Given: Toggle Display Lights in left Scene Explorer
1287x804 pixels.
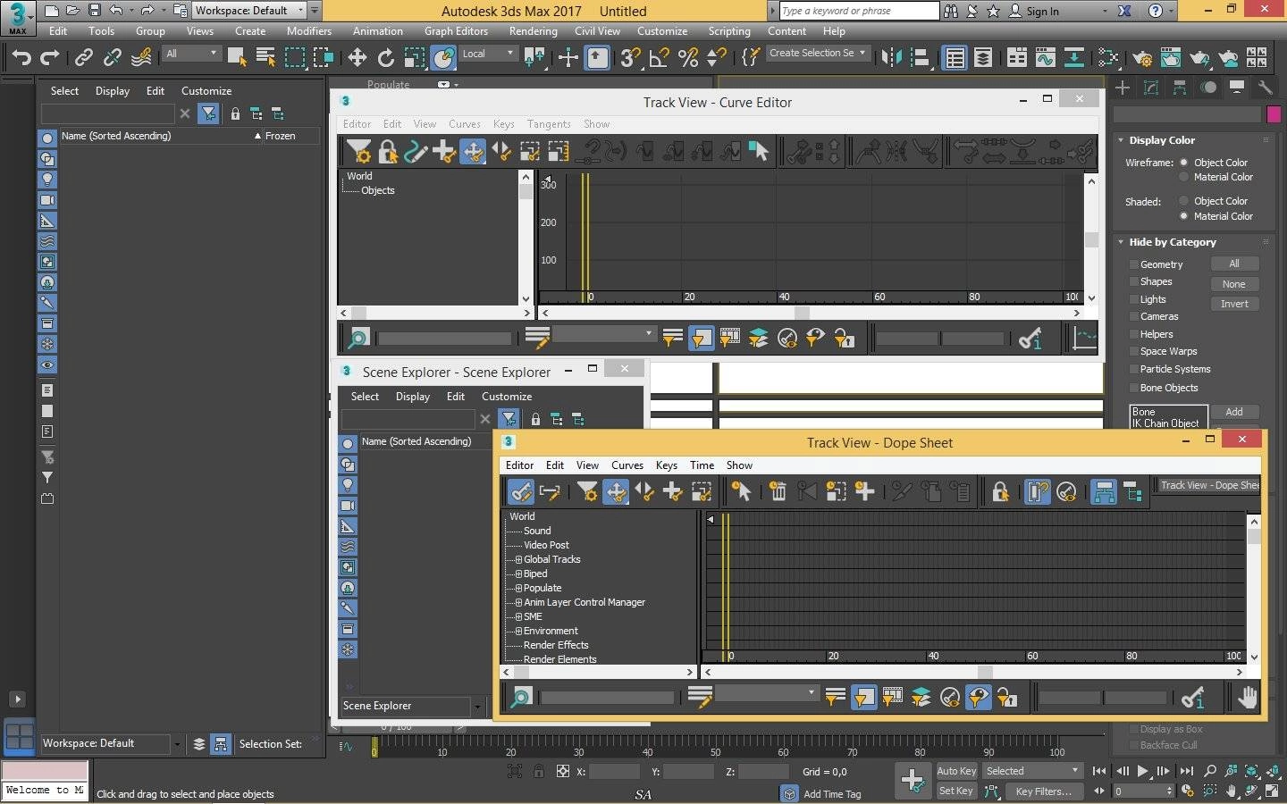Looking at the screenshot, I should (x=47, y=180).
